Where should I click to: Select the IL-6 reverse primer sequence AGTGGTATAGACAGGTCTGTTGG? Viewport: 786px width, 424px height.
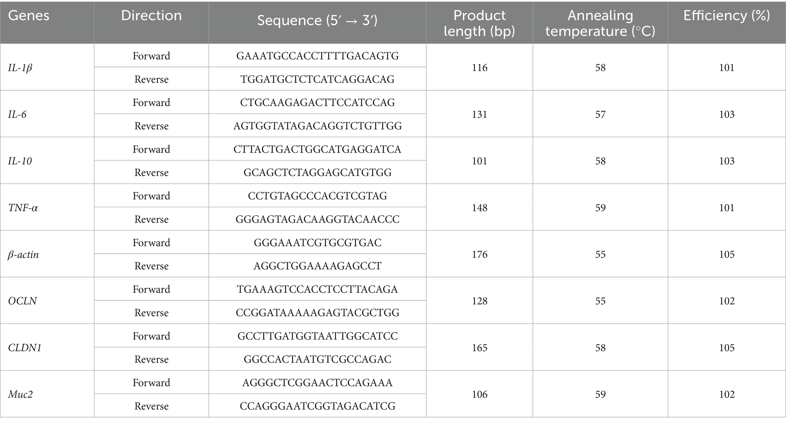[x=317, y=126]
